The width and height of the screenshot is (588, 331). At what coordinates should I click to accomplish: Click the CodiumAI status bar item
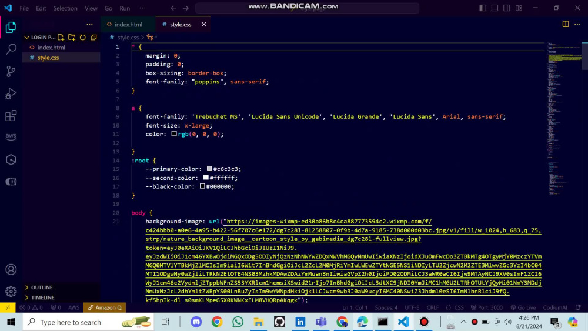(555, 307)
